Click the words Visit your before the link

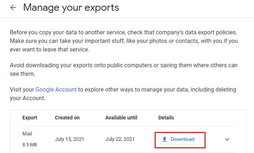tap(22, 89)
